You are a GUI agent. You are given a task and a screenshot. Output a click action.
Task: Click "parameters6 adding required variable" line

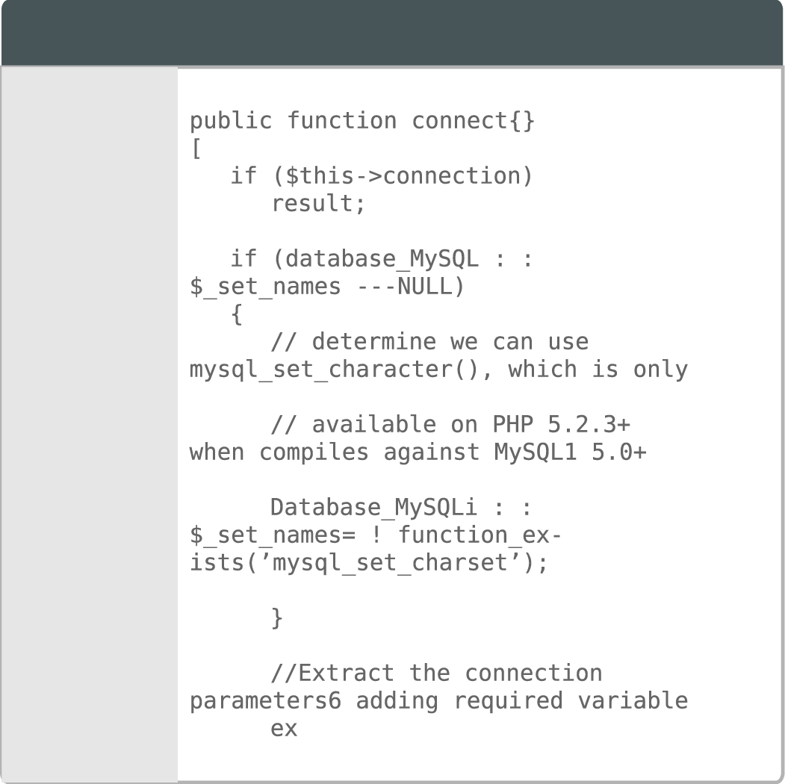point(438,701)
